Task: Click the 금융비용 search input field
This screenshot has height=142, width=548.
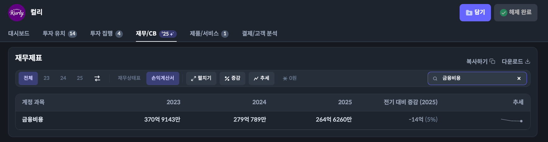Action: (x=474, y=78)
